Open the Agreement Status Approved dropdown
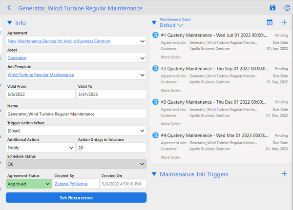 coord(47,184)
